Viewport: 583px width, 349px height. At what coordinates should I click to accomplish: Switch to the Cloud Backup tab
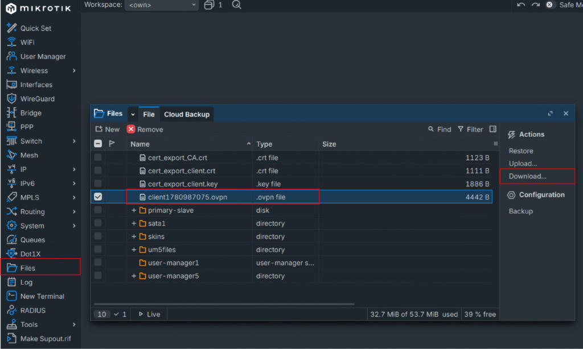pos(187,114)
